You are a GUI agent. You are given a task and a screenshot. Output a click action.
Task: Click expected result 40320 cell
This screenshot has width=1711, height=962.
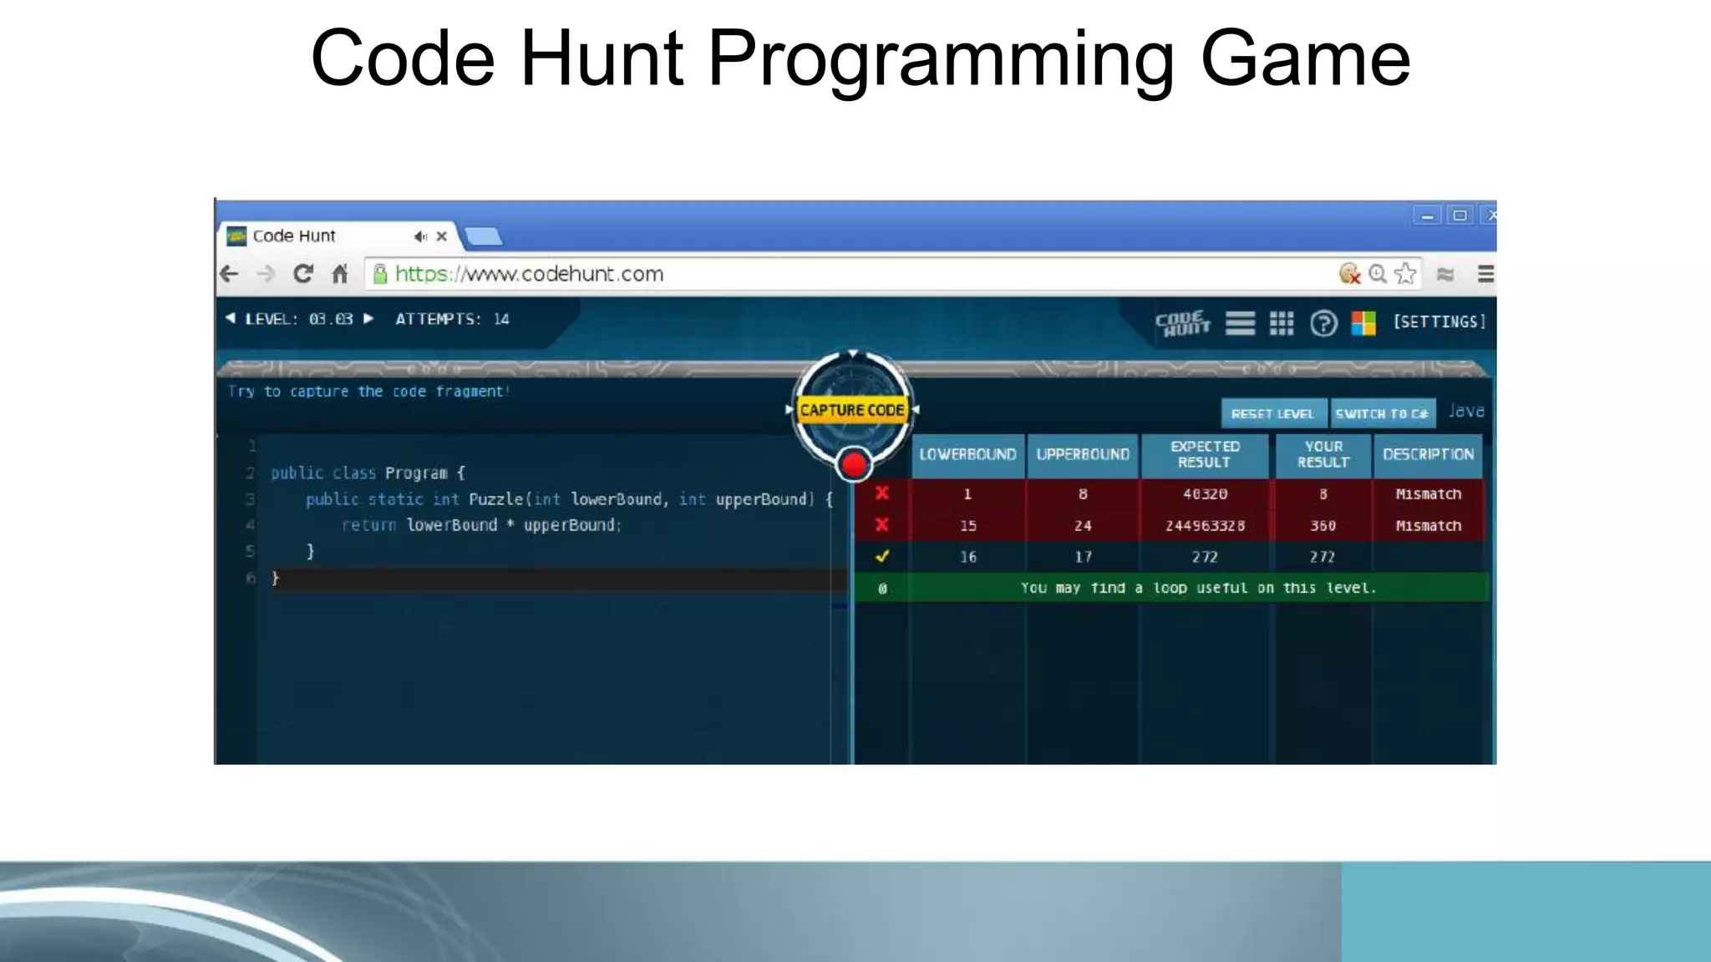(x=1205, y=494)
